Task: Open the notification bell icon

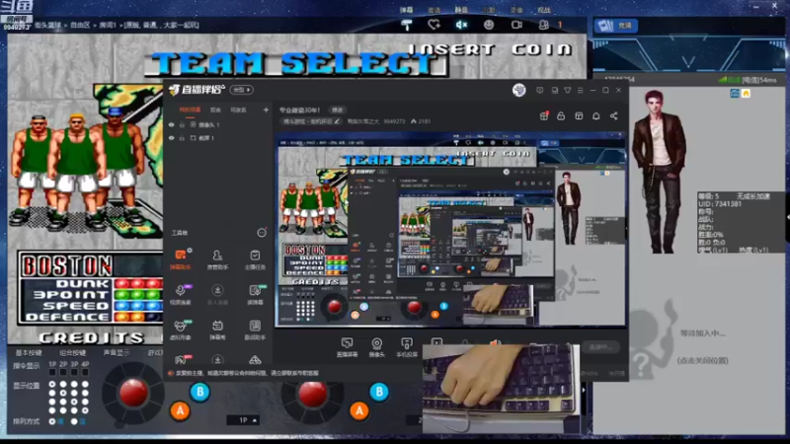Action: point(596,116)
